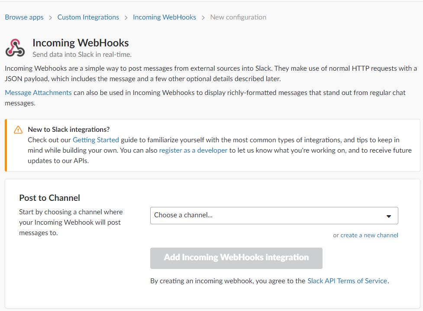Open Incoming WebHooks breadcrumb link

click(165, 17)
